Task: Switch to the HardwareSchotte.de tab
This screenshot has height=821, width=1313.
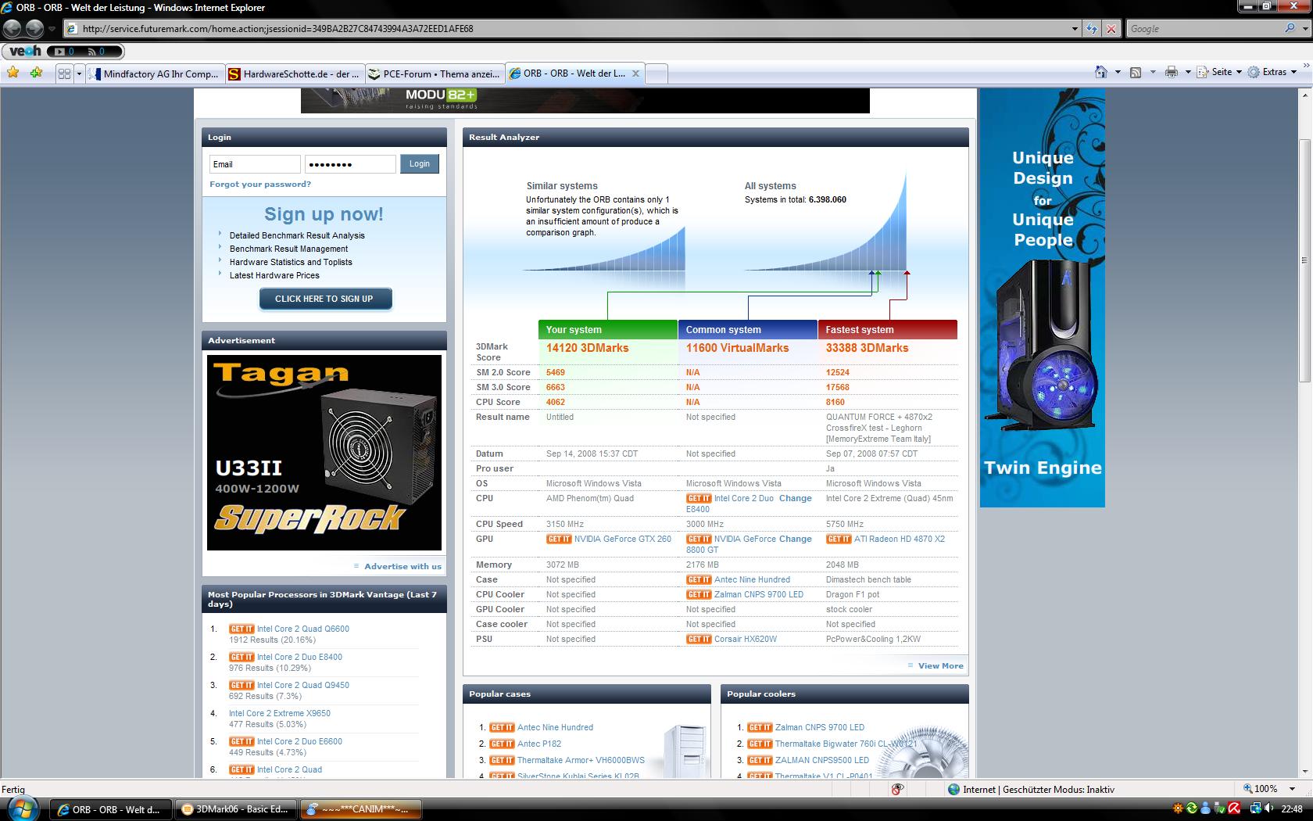Action: [294, 74]
